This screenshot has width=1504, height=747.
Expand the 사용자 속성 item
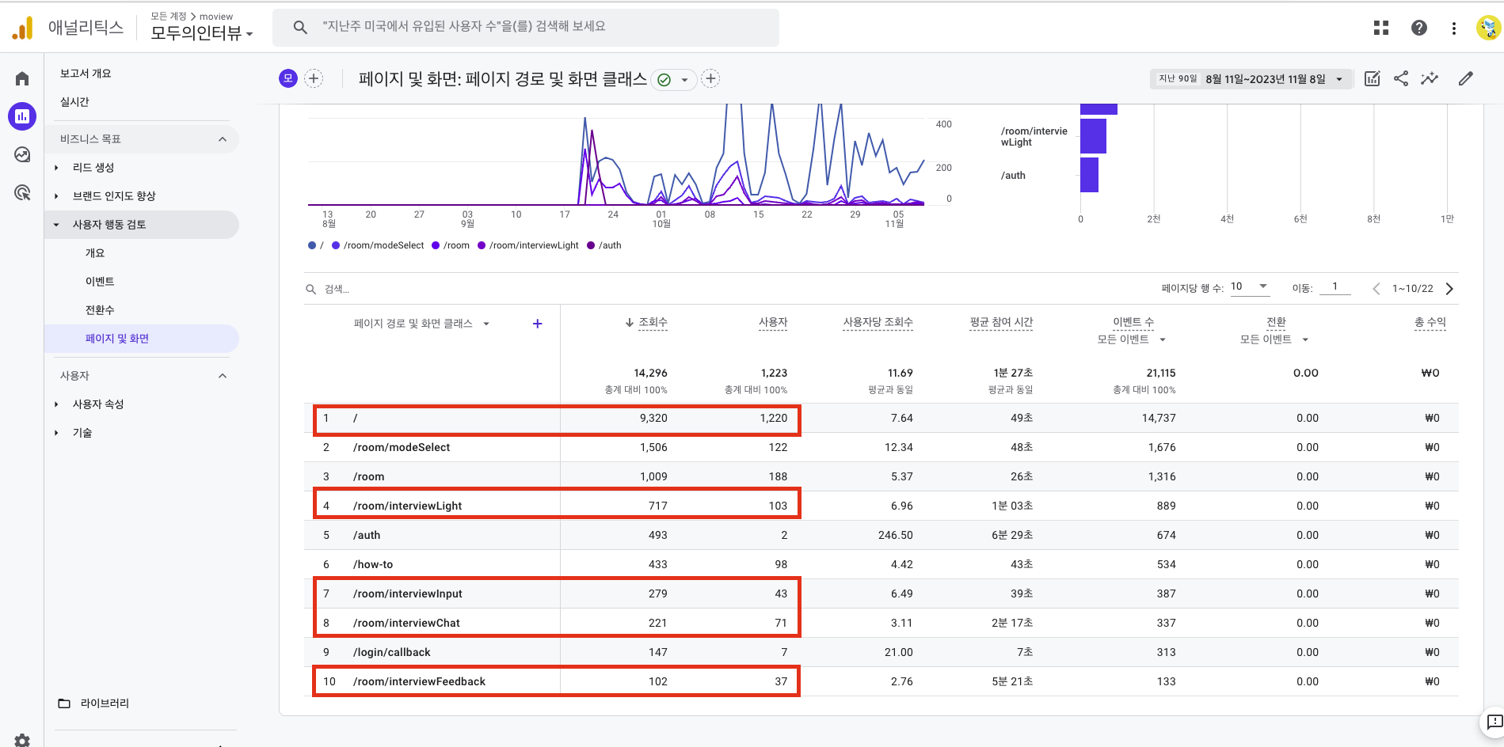(x=56, y=404)
